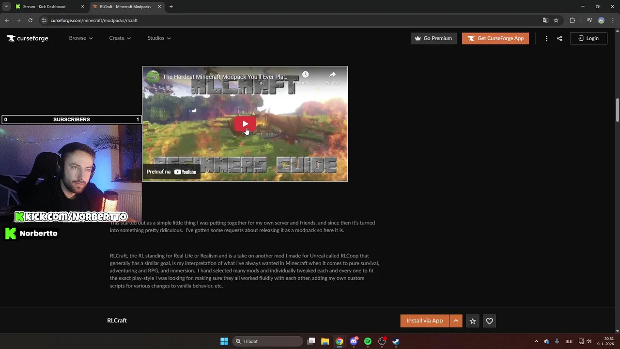
Task: Click the Chrome profile avatar
Action: [601, 20]
